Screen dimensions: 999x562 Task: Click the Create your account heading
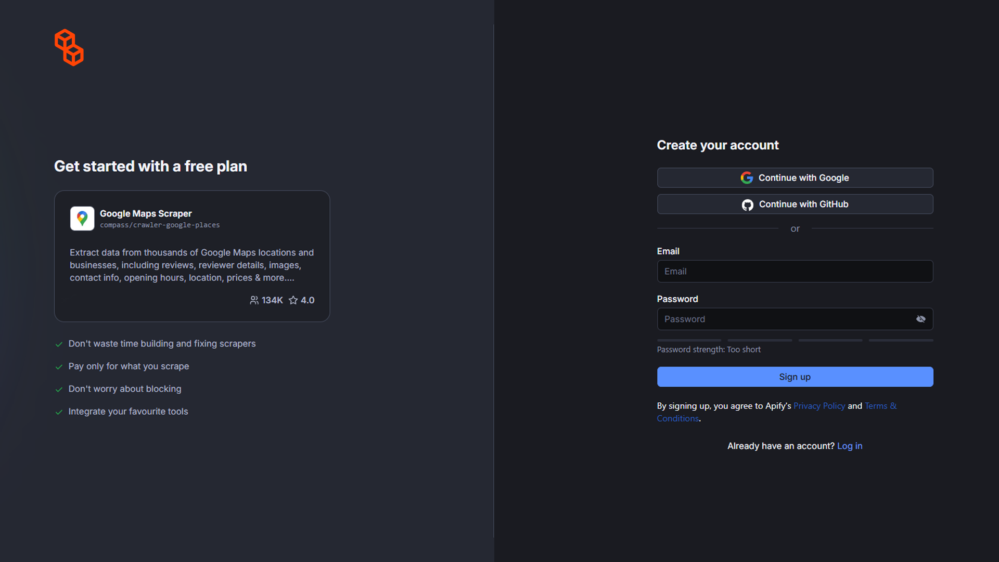coord(718,145)
